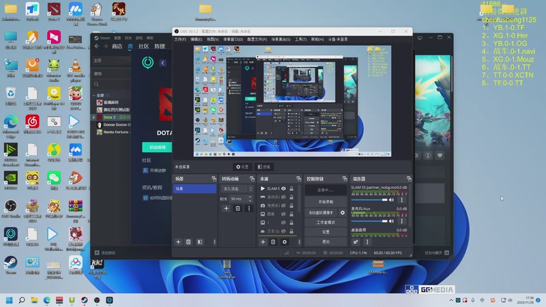Open the 转场动画 three-dot options menu
This screenshot has height=307, width=546.
pyautogui.click(x=249, y=209)
